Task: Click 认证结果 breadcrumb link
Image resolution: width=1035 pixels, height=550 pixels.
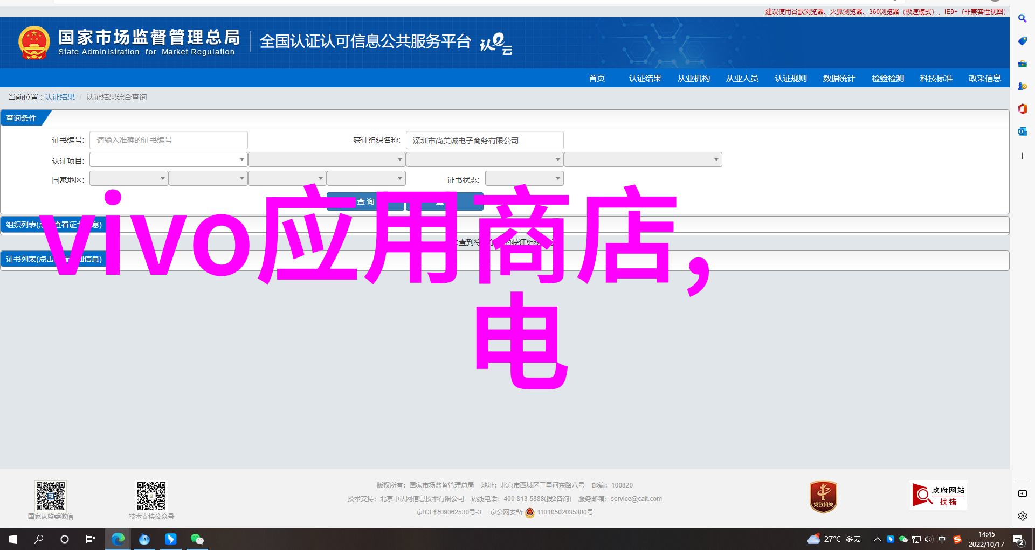Action: point(60,97)
